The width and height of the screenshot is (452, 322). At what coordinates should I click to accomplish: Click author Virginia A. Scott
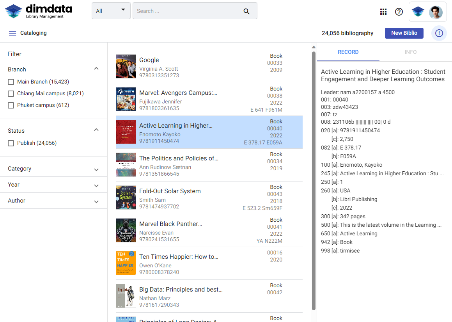[x=159, y=69]
